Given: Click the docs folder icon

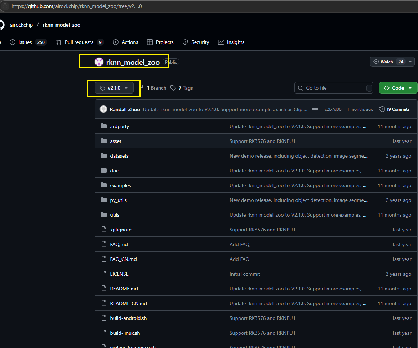Looking at the screenshot, I should click(x=104, y=171).
